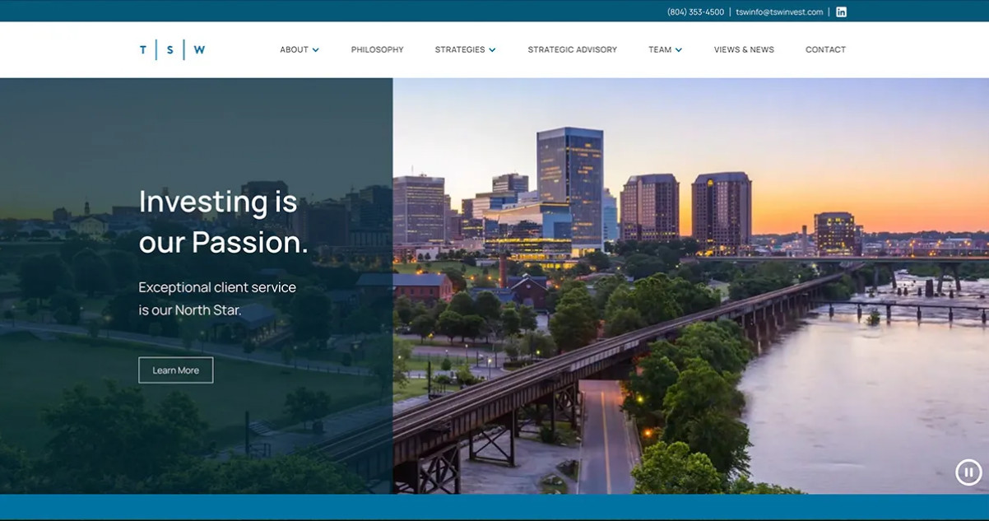Go to Strategic Advisory page
This screenshot has height=521, width=989.
pyautogui.click(x=573, y=49)
